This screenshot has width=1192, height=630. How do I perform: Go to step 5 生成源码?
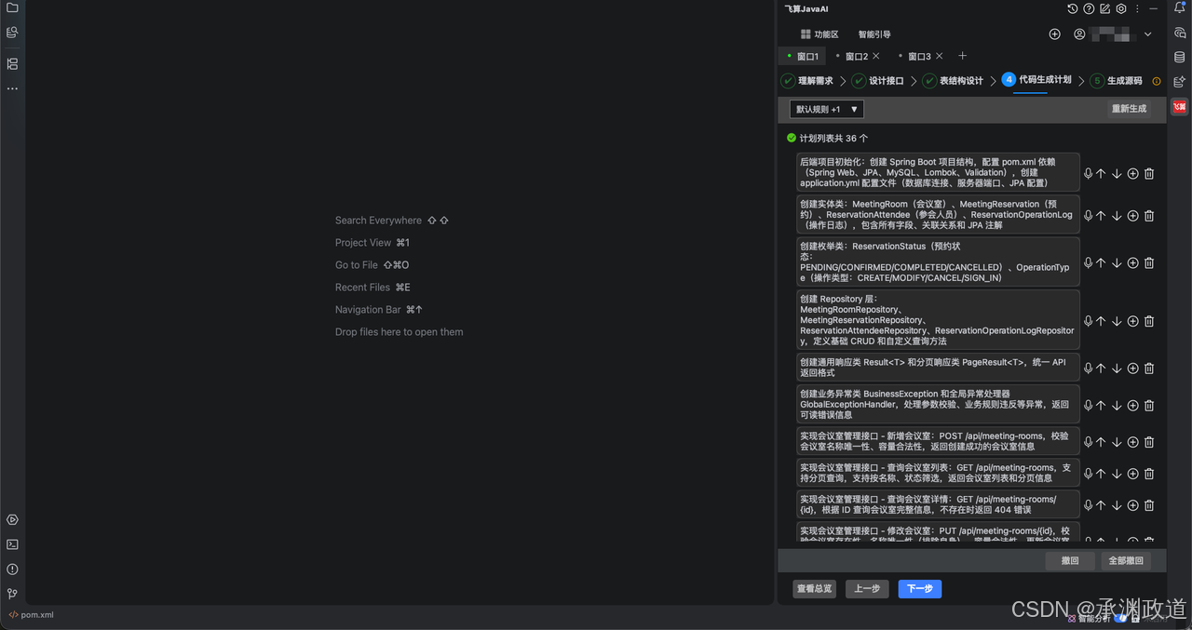(1117, 81)
